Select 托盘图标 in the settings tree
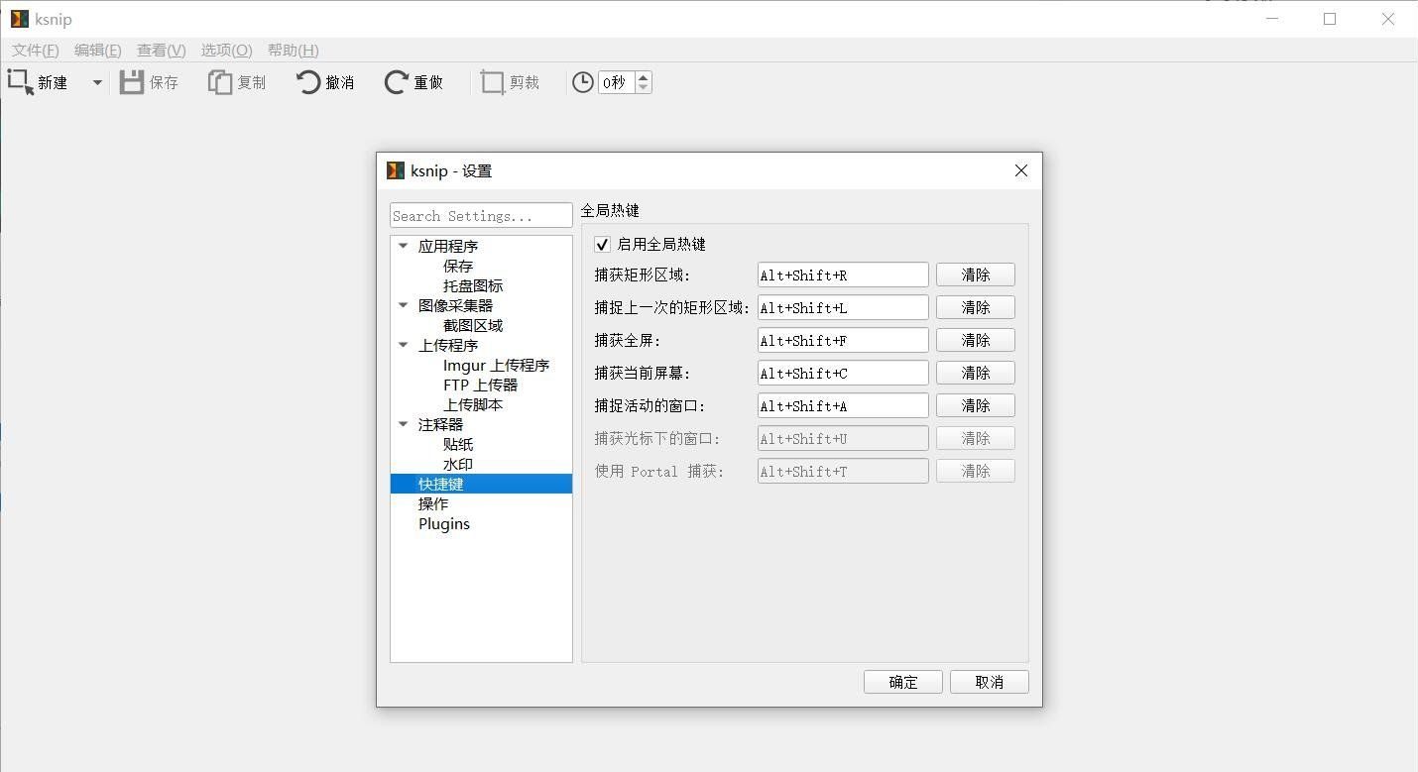 coord(473,285)
